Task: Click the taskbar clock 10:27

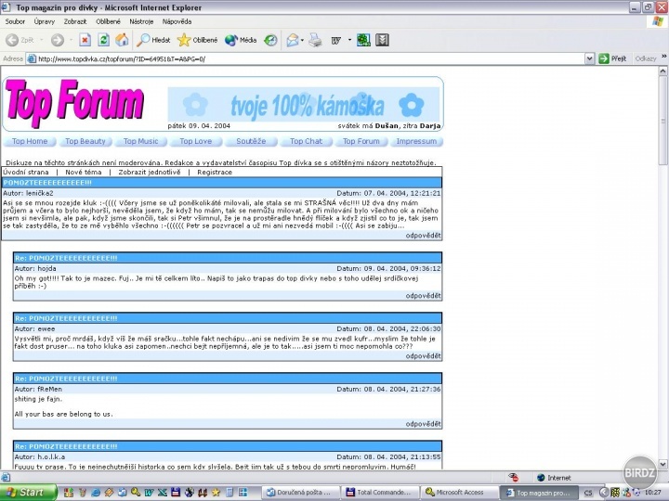Action: (x=653, y=493)
